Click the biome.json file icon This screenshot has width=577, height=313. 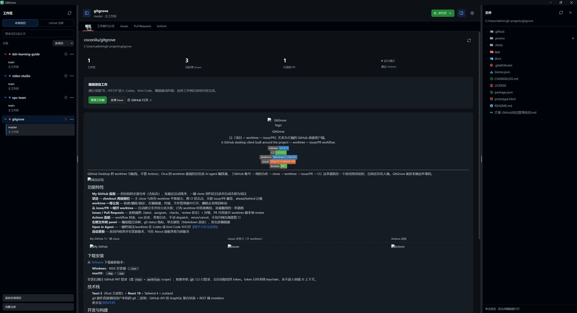point(492,72)
